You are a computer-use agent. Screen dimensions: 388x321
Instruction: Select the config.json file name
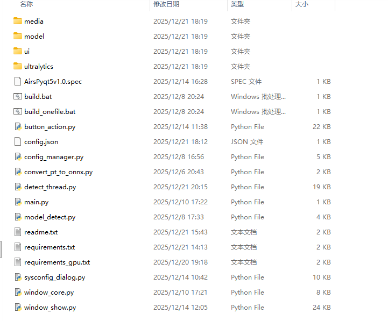[x=41, y=142]
